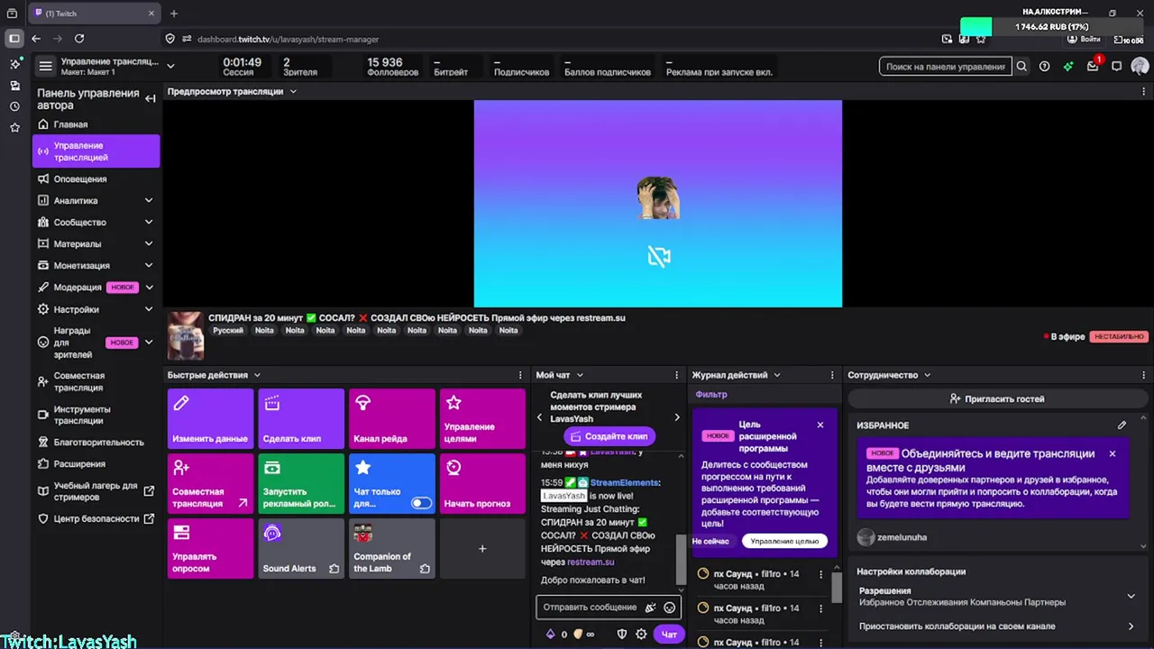
Task: Click the Clip That quick action tile
Action: click(x=301, y=418)
